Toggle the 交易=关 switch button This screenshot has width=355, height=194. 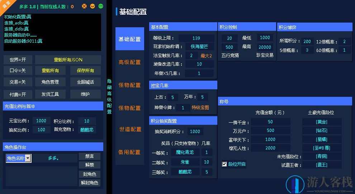coord(18,82)
